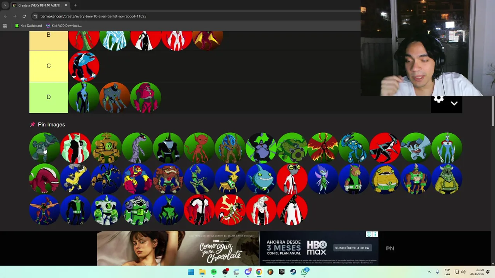Pick the Grey Matter image
Screen dimensions: 495x278
click(292, 178)
